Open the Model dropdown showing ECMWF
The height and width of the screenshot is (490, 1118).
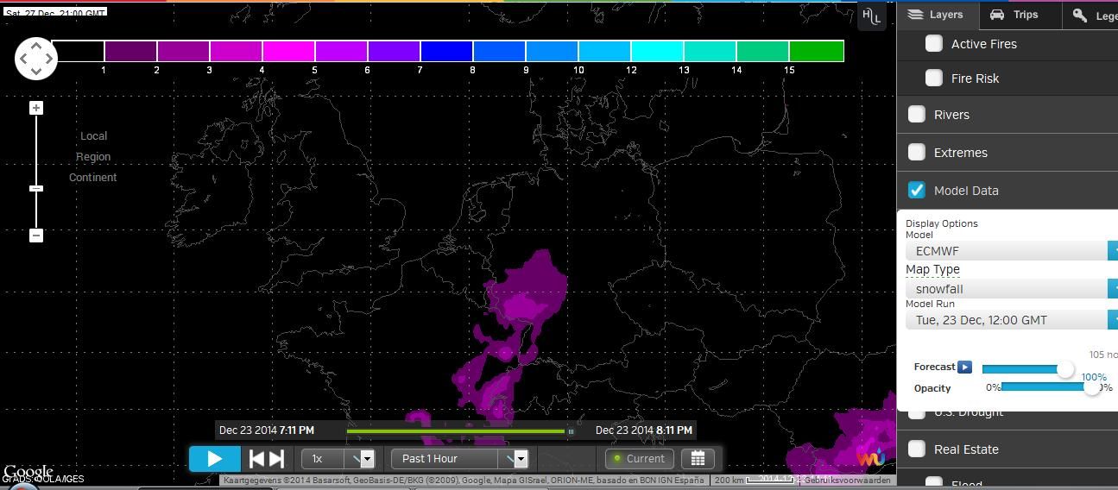click(x=1012, y=250)
